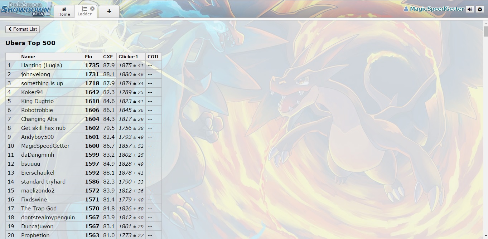Click the Glicko-1 column header
This screenshot has height=239, width=488.
[131, 57]
